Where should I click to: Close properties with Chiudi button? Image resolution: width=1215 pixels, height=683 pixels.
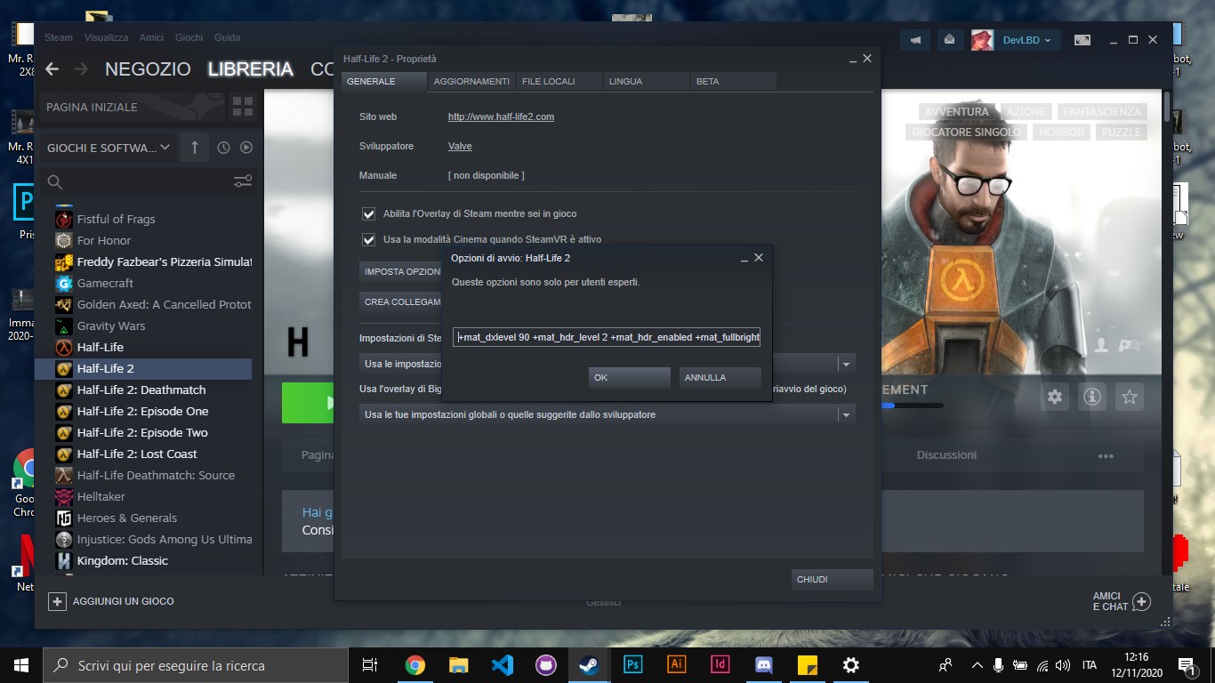click(x=833, y=580)
